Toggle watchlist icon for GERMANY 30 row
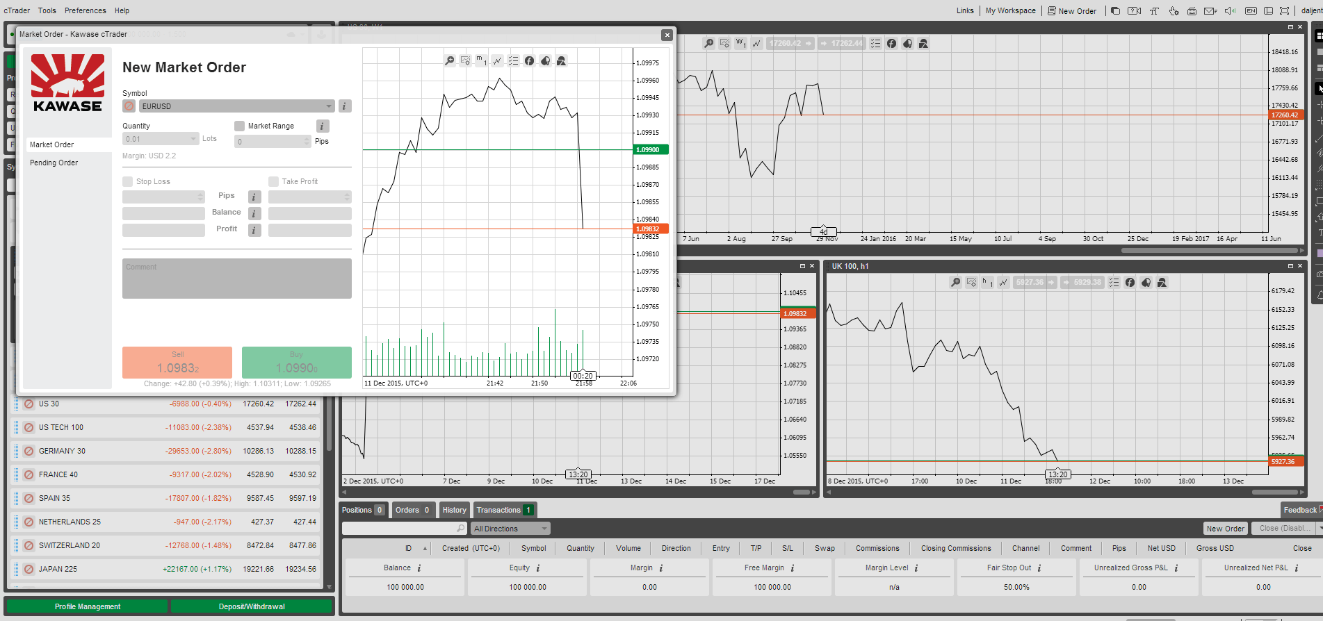This screenshot has height=621, width=1323. click(x=29, y=451)
